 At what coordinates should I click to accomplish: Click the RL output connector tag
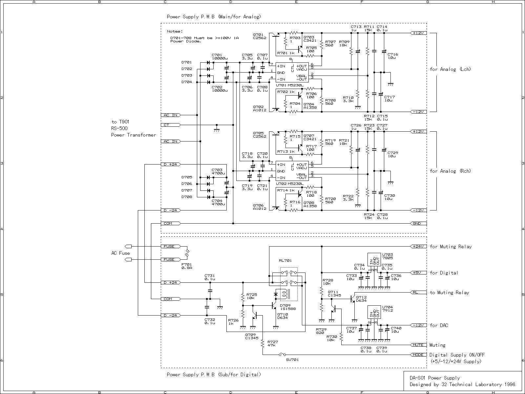pyautogui.click(x=418, y=292)
